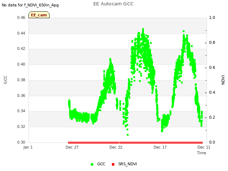This screenshot has height=171, width=228.
Task: Click the 0.2 NDVI axis value
Action: pyautogui.click(x=212, y=117)
